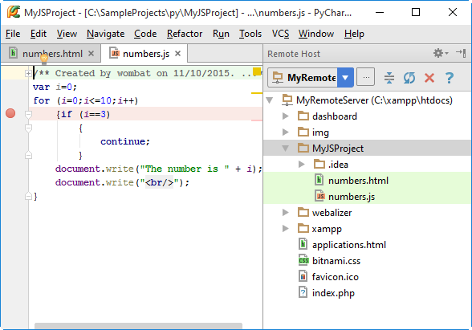Click the var i=0; line
Image resolution: width=472 pixels, height=330 pixels.
(x=55, y=87)
